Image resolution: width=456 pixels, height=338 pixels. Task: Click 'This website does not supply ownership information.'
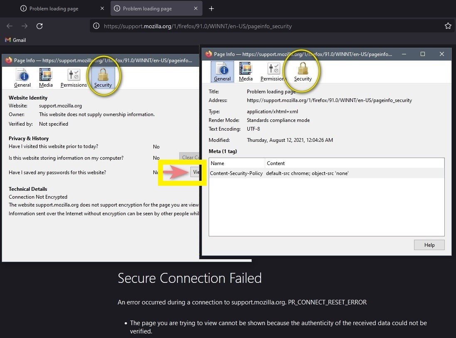click(x=97, y=114)
